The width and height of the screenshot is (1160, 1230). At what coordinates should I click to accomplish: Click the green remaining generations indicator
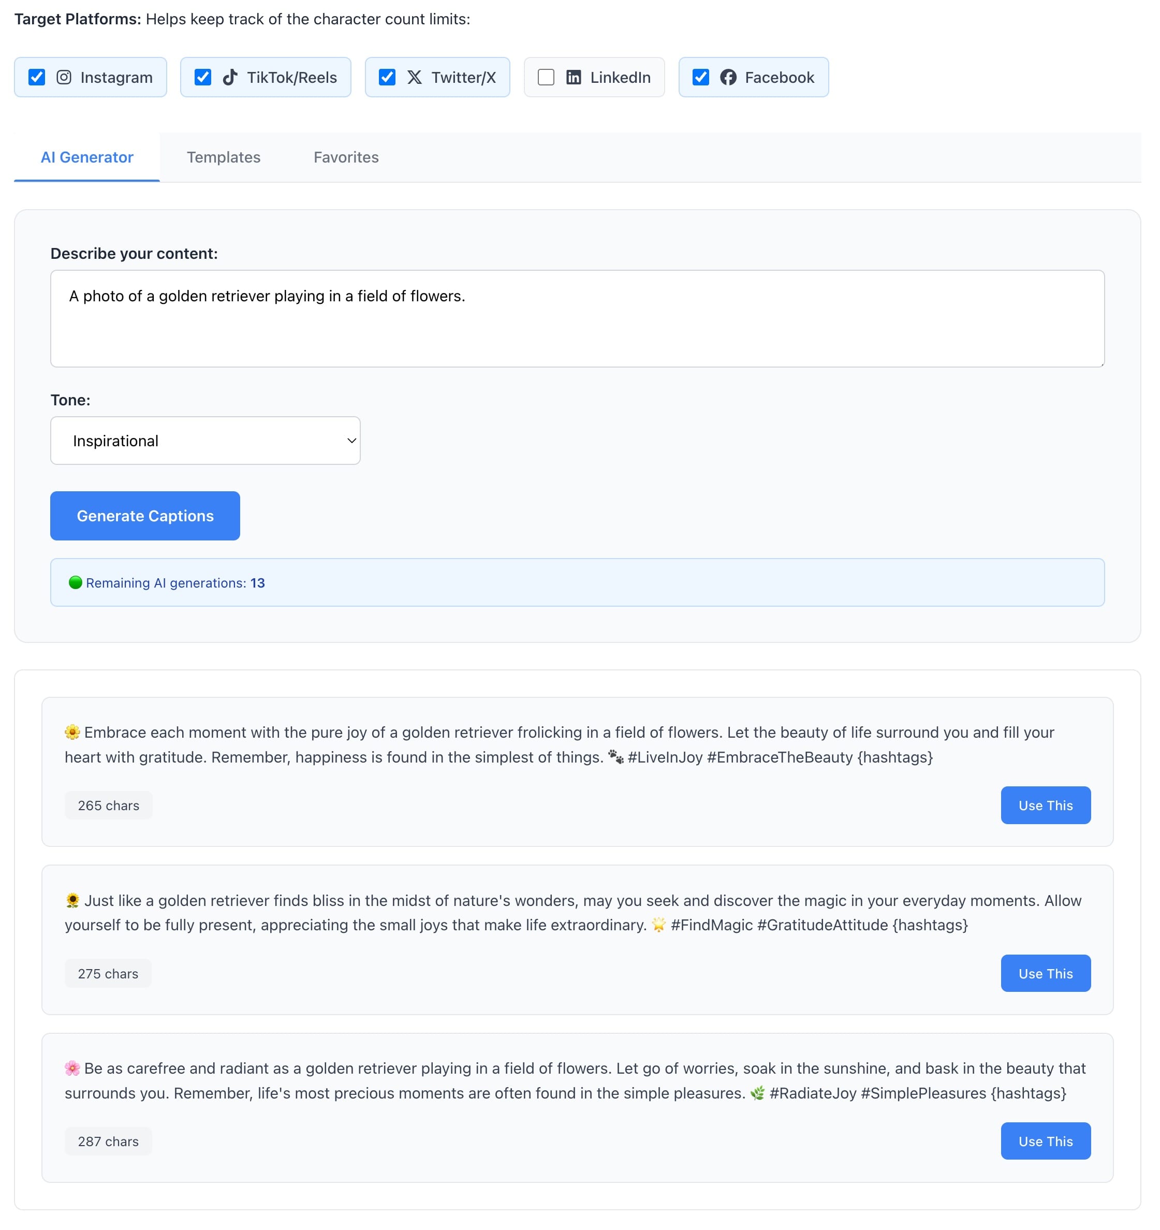(x=76, y=582)
